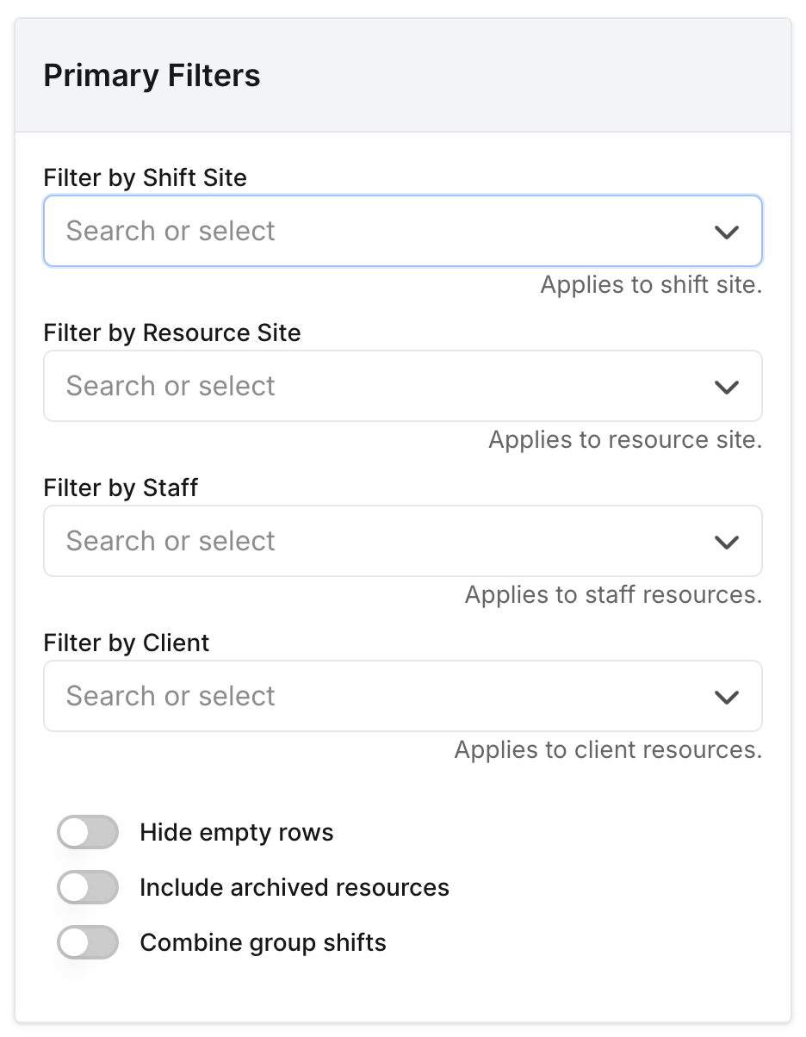Open the Filter by Resource Site combo box

click(379, 387)
